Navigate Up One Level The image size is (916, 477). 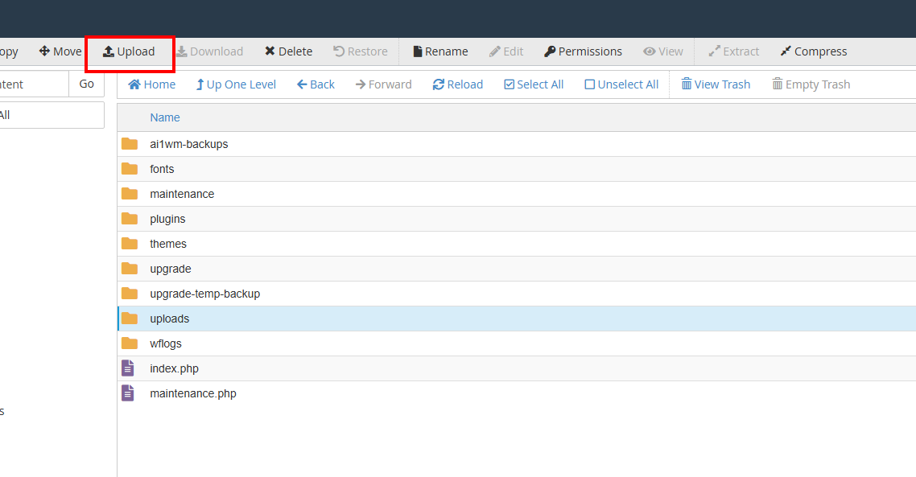[x=236, y=84]
